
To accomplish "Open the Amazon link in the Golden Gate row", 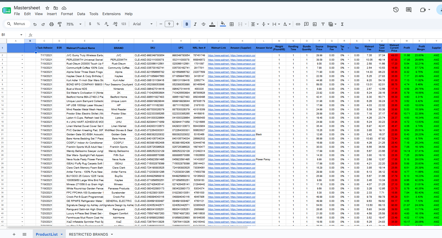I will [243, 134].
